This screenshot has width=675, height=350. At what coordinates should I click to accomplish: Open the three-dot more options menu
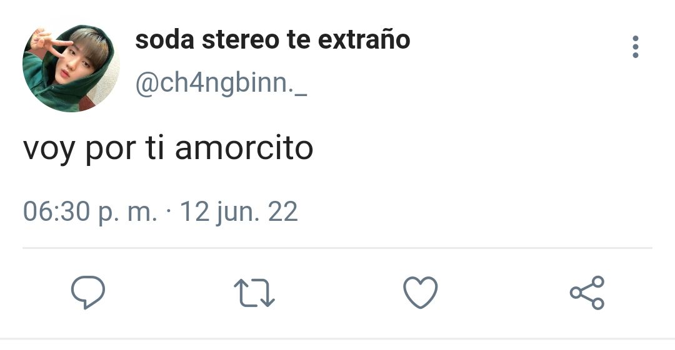coord(636,47)
